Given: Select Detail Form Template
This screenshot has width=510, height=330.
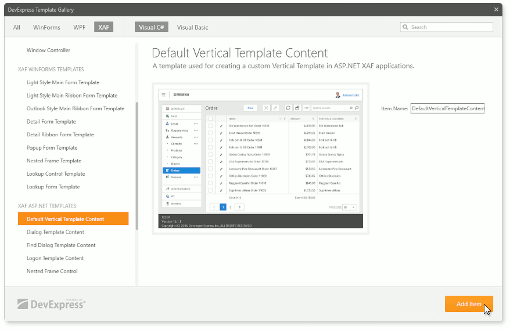Looking at the screenshot, I should point(51,121).
